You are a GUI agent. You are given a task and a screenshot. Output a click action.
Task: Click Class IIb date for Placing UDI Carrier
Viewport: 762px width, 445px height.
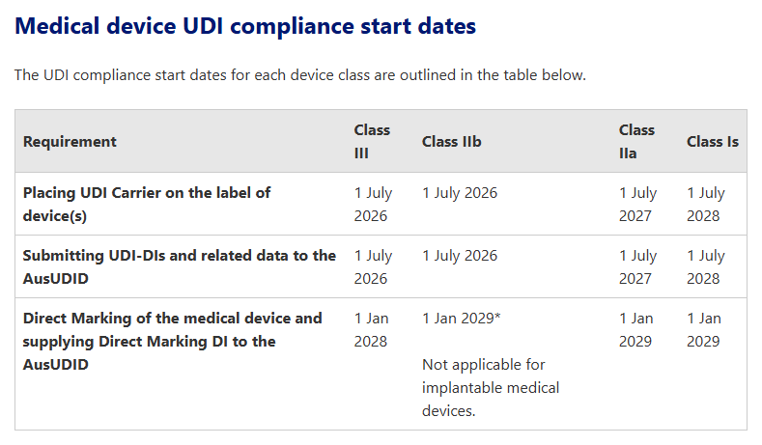coord(460,193)
